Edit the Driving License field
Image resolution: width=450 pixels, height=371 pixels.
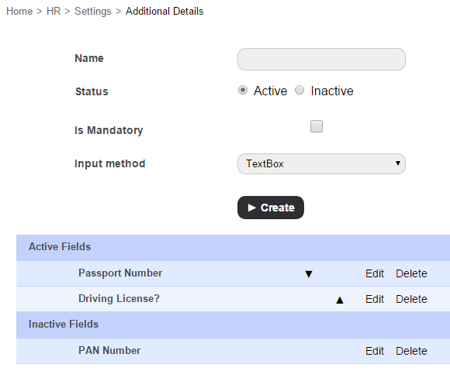(375, 300)
